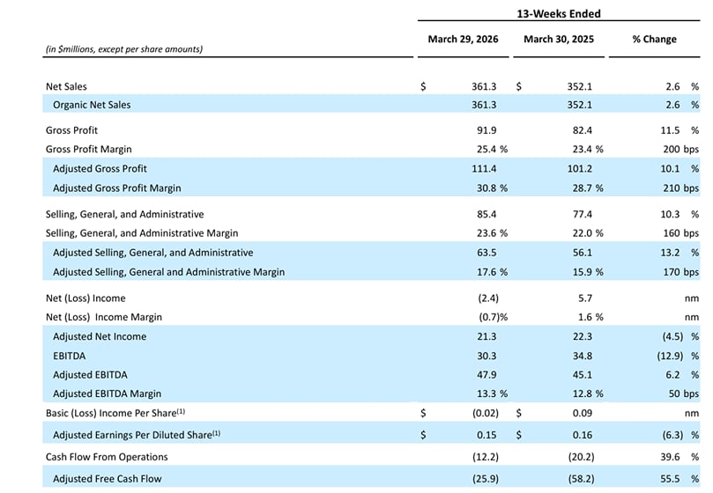Click the 'Cash Flow From Operations' label
Screen dimensions: 713x493
coord(107,457)
